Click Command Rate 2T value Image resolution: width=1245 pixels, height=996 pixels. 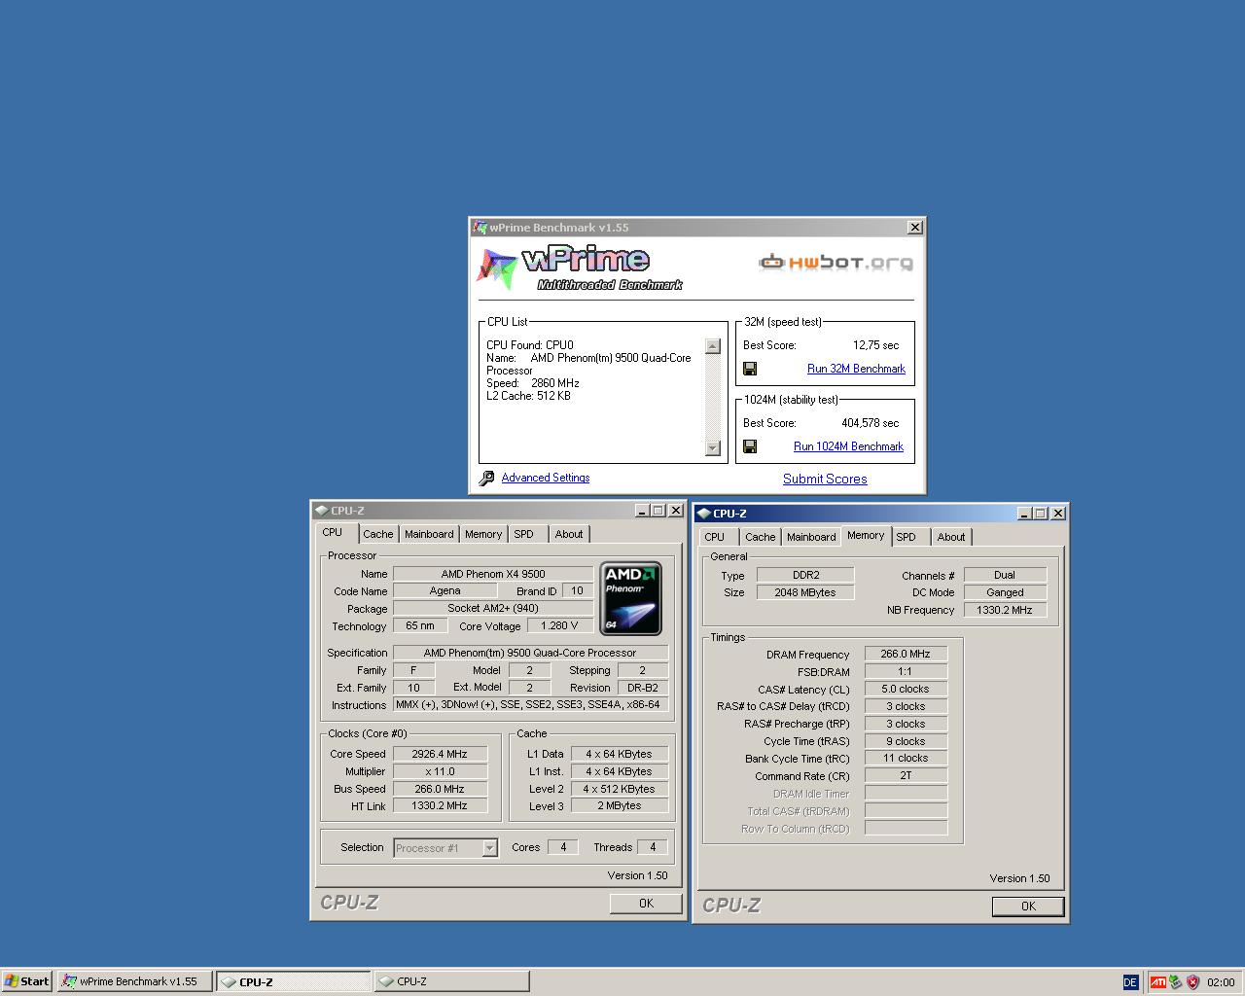click(x=906, y=775)
